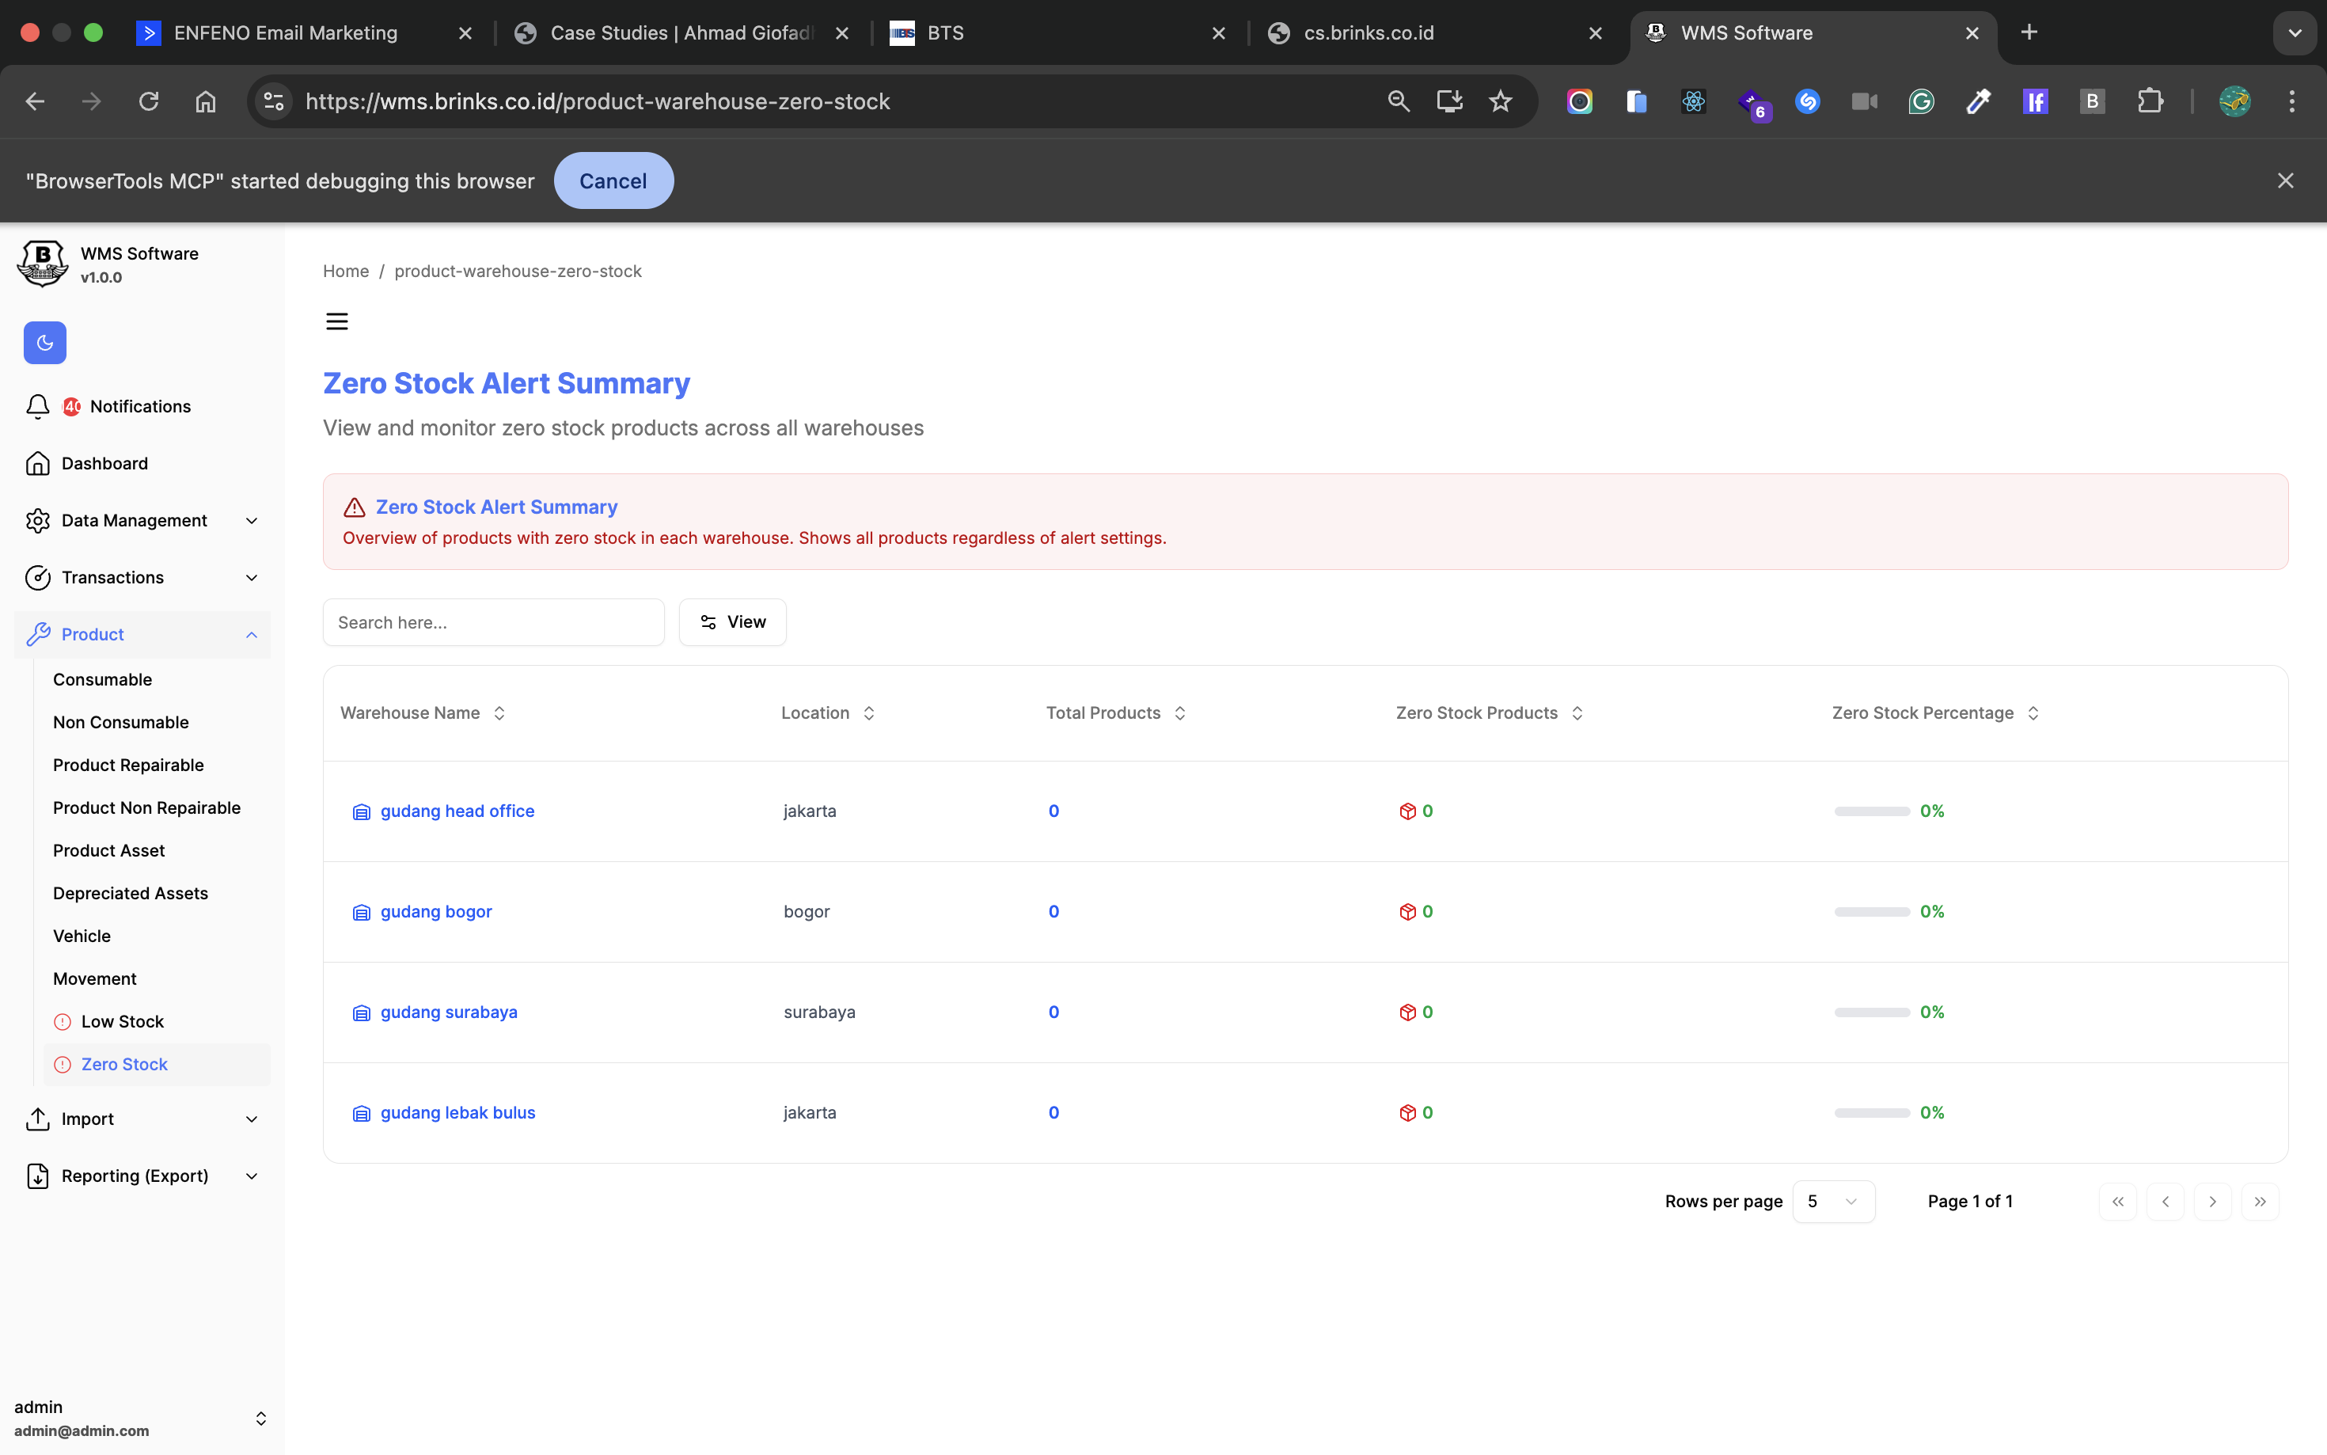Toggle dark mode moon button
This screenshot has width=2327, height=1455.
tap(44, 343)
